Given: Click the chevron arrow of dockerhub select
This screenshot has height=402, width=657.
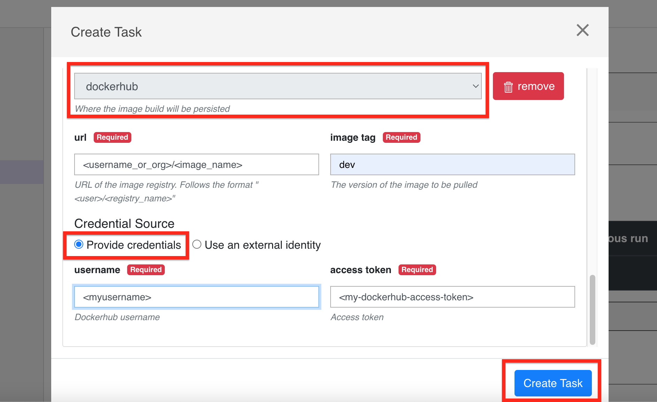Looking at the screenshot, I should [476, 86].
